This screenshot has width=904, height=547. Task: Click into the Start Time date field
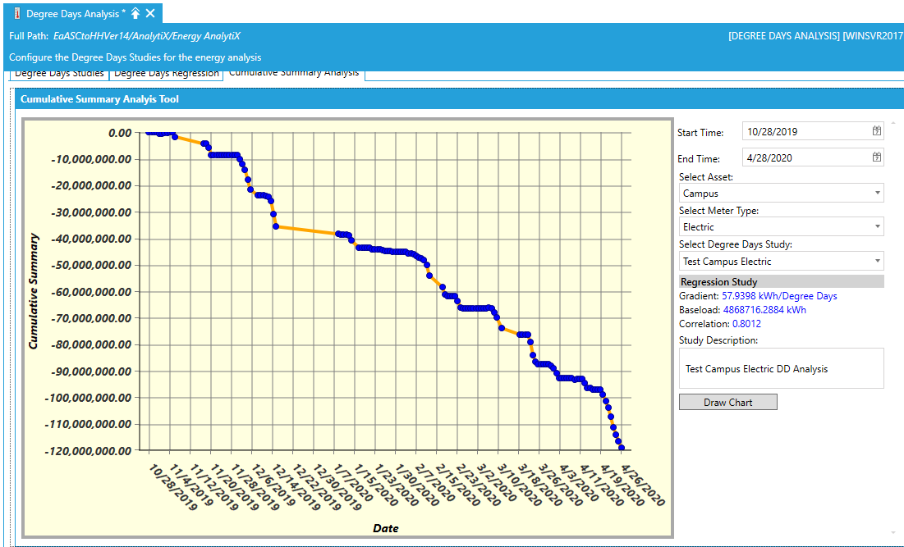pyautogui.click(x=805, y=131)
